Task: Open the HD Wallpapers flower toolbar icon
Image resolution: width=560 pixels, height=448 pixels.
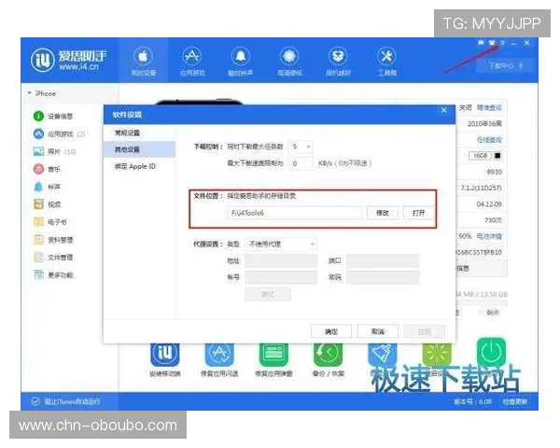Action: click(289, 61)
